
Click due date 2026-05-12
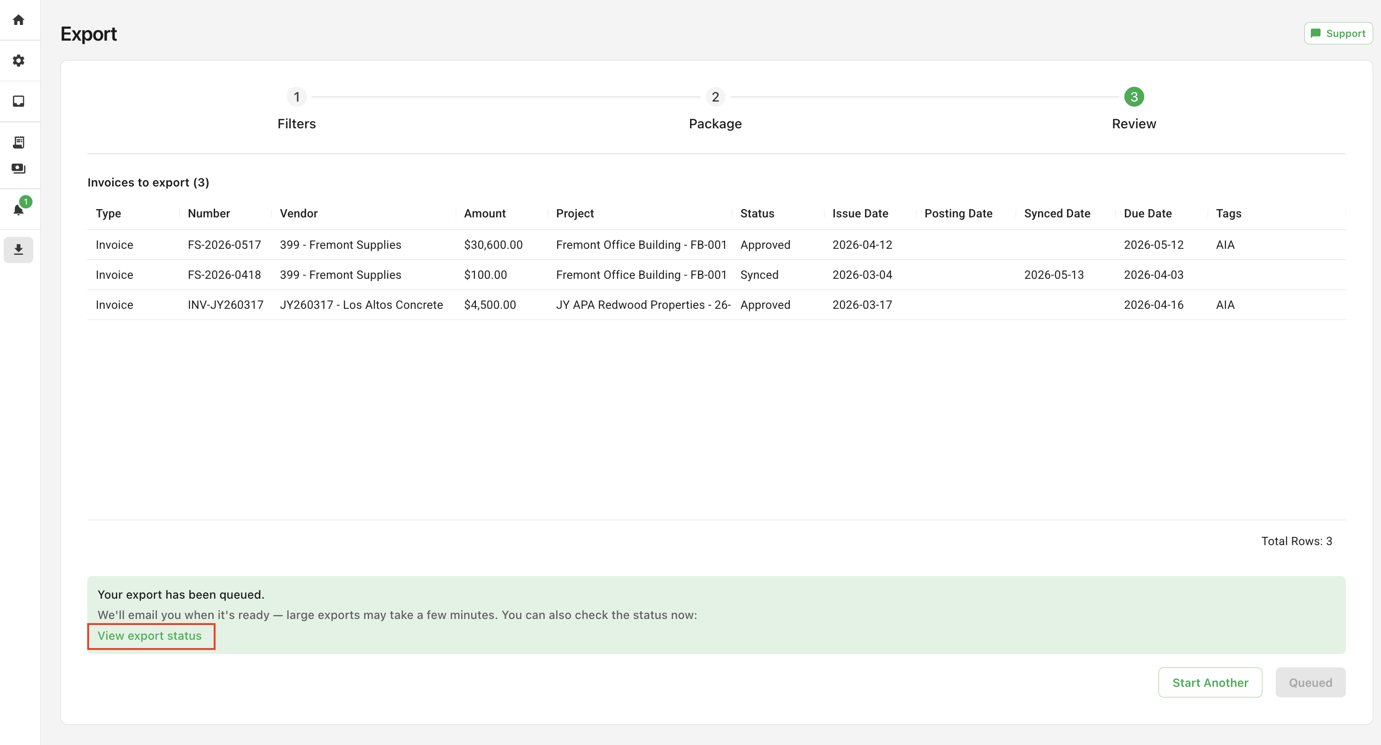[1153, 245]
